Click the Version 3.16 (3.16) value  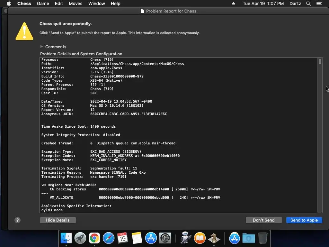pos(102,72)
